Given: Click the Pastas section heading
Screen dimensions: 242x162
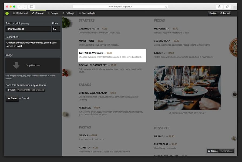Looking at the screenshot, I should (85, 127).
